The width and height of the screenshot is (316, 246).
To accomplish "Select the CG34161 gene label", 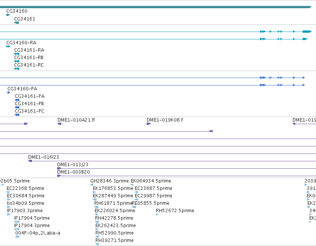I will tap(25, 19).
